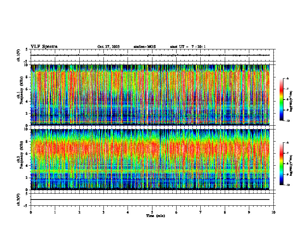Image resolution: width=308 pixels, height=238 pixels.
Task: Click the ch.1 spectrogram panel
Action: click(150, 95)
